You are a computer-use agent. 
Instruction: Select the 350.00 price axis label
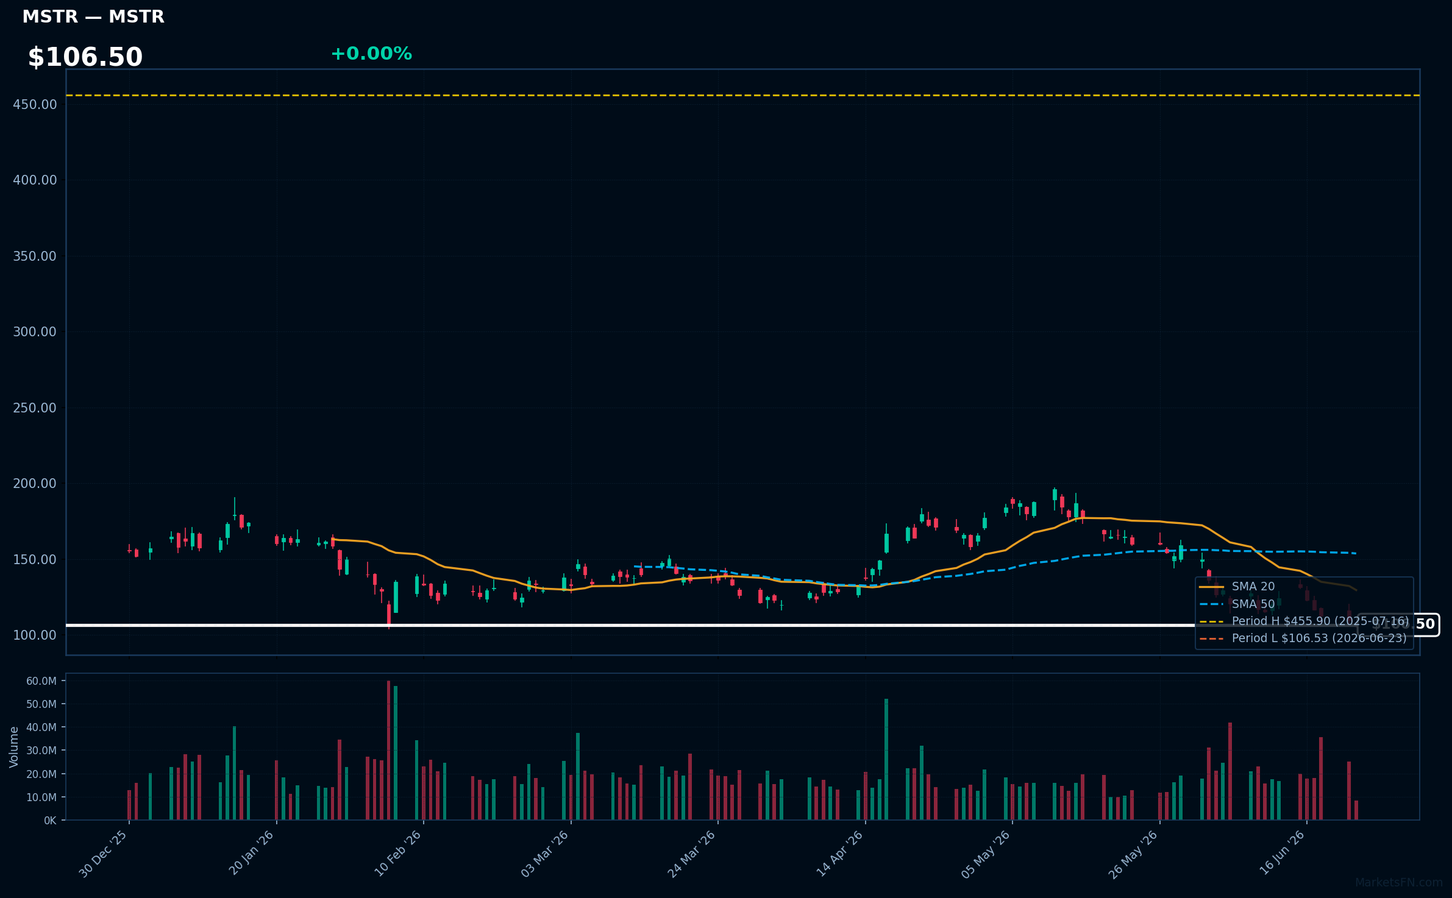pyautogui.click(x=35, y=256)
